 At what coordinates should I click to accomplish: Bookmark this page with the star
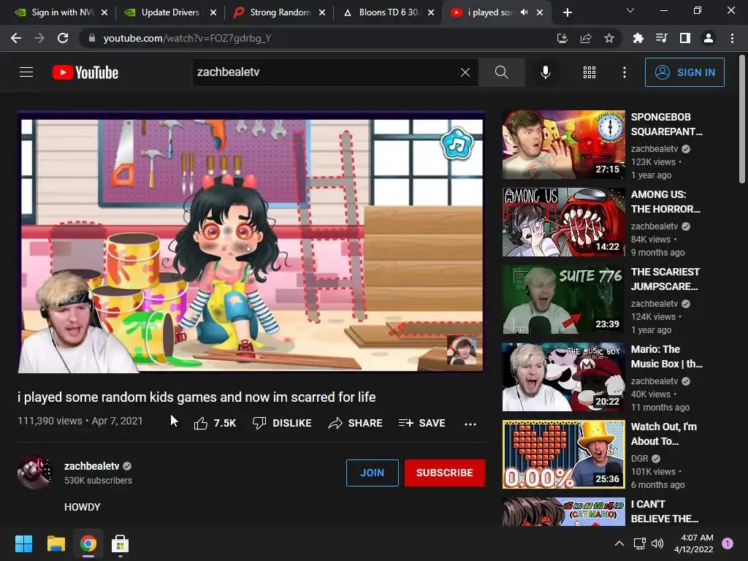coord(609,38)
